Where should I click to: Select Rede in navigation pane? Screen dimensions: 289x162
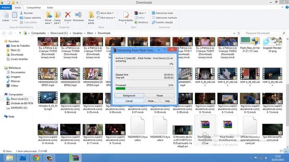coord(9,117)
